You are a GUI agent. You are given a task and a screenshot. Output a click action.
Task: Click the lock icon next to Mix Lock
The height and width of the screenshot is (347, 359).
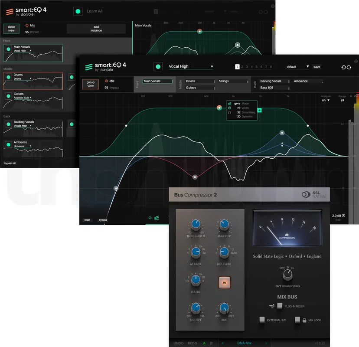(x=304, y=320)
